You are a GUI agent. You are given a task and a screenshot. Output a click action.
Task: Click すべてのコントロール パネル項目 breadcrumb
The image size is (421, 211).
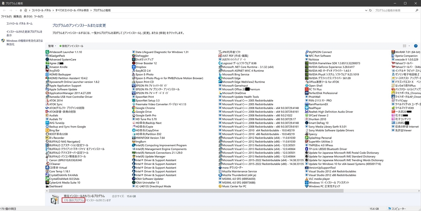point(72,10)
